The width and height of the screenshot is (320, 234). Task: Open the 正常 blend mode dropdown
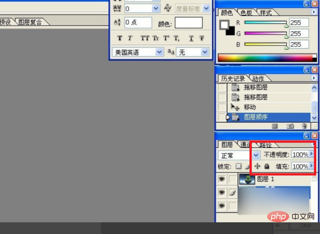pos(255,155)
